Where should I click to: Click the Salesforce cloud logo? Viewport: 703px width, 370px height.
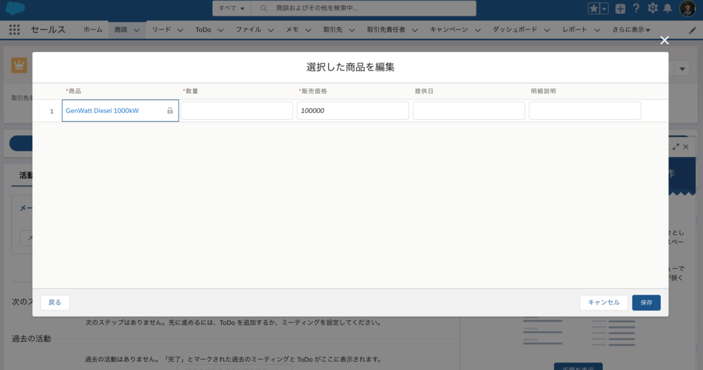[x=15, y=8]
